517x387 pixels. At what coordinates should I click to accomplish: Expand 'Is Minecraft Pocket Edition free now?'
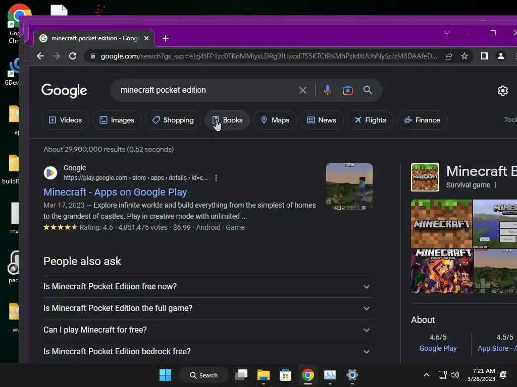pyautogui.click(x=208, y=287)
